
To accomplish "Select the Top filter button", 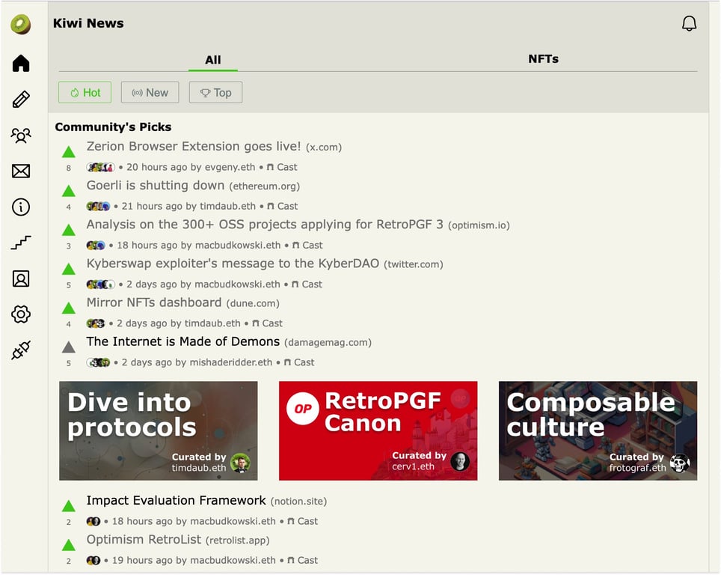I will (215, 93).
